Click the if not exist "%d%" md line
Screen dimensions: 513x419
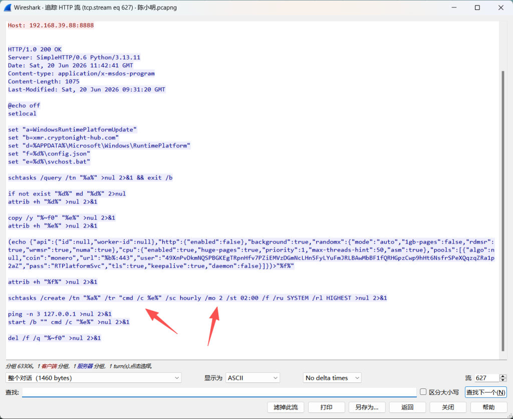67,194
